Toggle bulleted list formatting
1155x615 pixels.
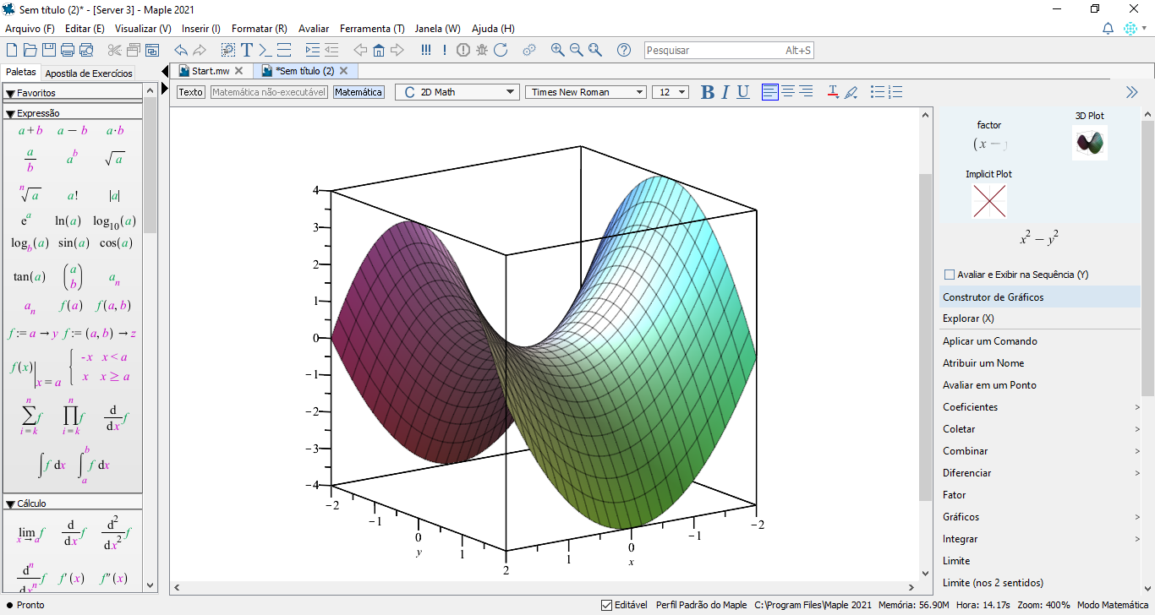coord(878,92)
